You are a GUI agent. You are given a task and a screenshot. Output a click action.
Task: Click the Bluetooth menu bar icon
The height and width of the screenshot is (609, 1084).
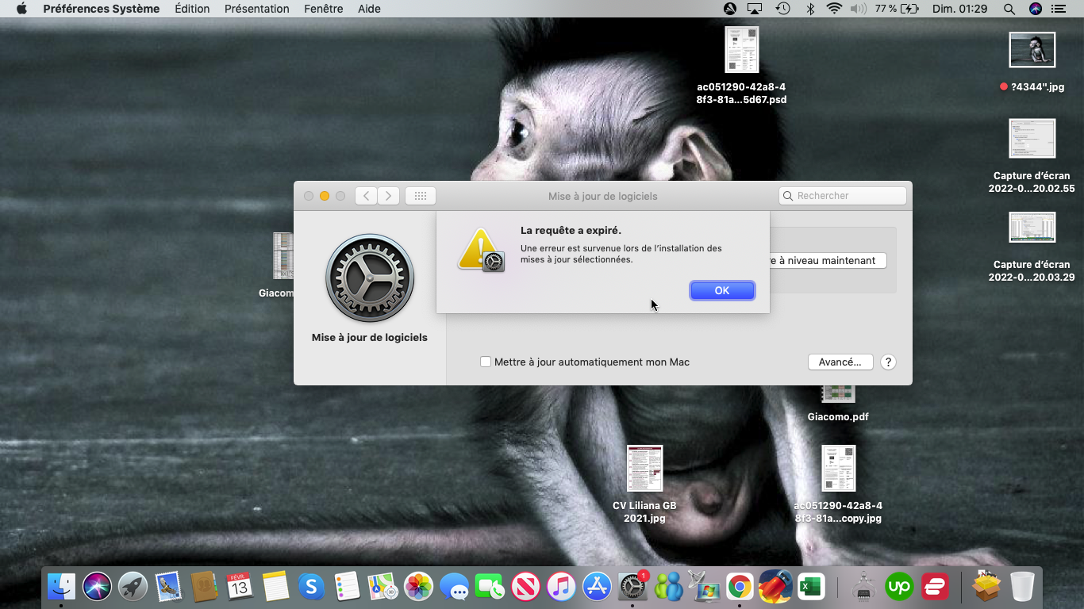810,9
